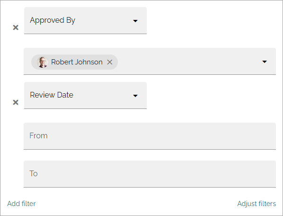This screenshot has height=216, width=283.
Task: Click the Approved By dropdown arrow
Action: point(135,21)
